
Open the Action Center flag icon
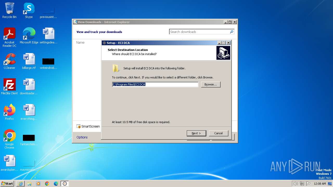click(x=308, y=184)
